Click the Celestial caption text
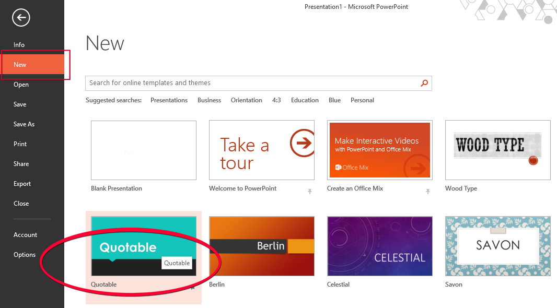Image resolution: width=557 pixels, height=308 pixels. (x=338, y=284)
